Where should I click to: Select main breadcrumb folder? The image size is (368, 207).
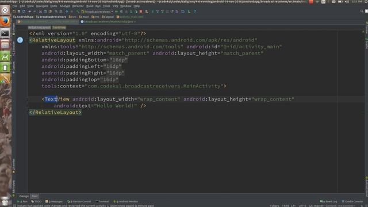[84, 17]
